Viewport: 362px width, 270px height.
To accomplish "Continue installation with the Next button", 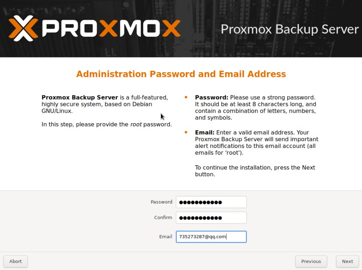I will pos(347,261).
